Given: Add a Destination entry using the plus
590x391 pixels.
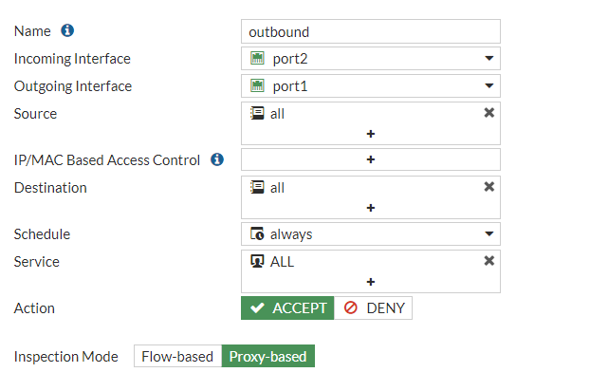Looking at the screenshot, I should tap(371, 208).
